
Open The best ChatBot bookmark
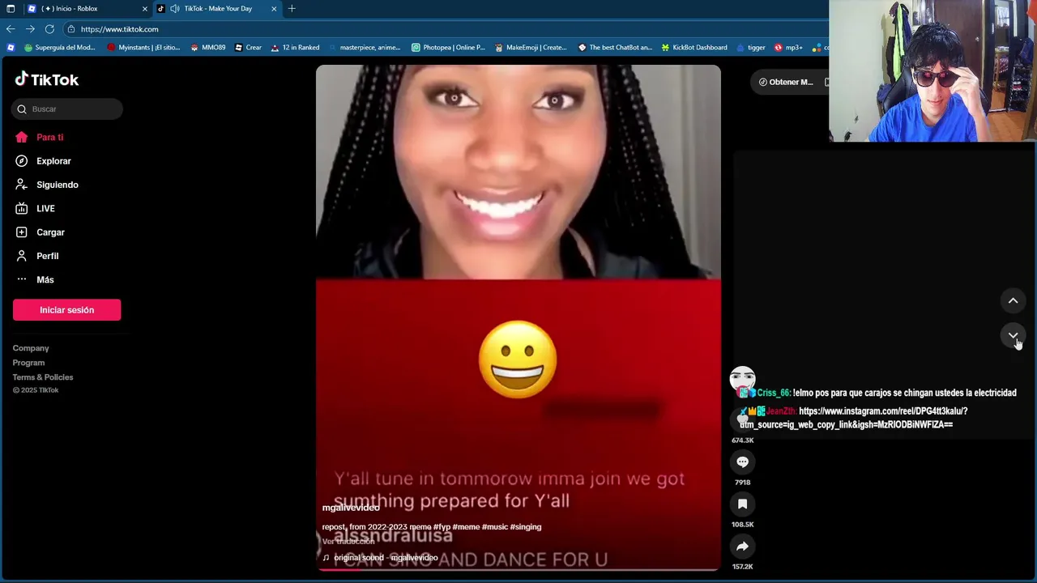point(615,48)
